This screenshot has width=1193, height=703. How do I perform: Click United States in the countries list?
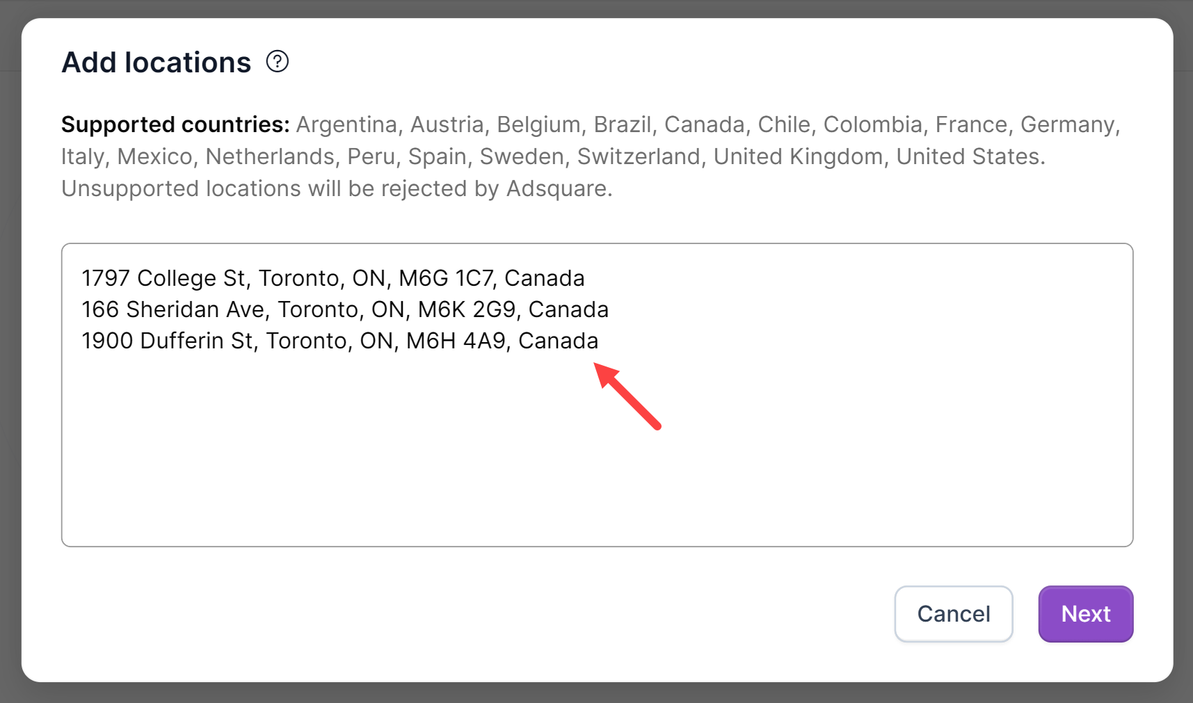pos(969,156)
